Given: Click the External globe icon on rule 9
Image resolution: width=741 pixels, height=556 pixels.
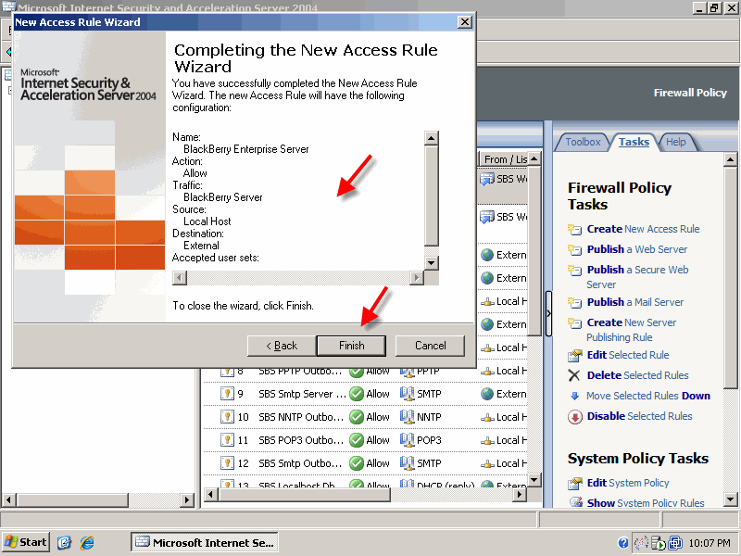Looking at the screenshot, I should [487, 394].
